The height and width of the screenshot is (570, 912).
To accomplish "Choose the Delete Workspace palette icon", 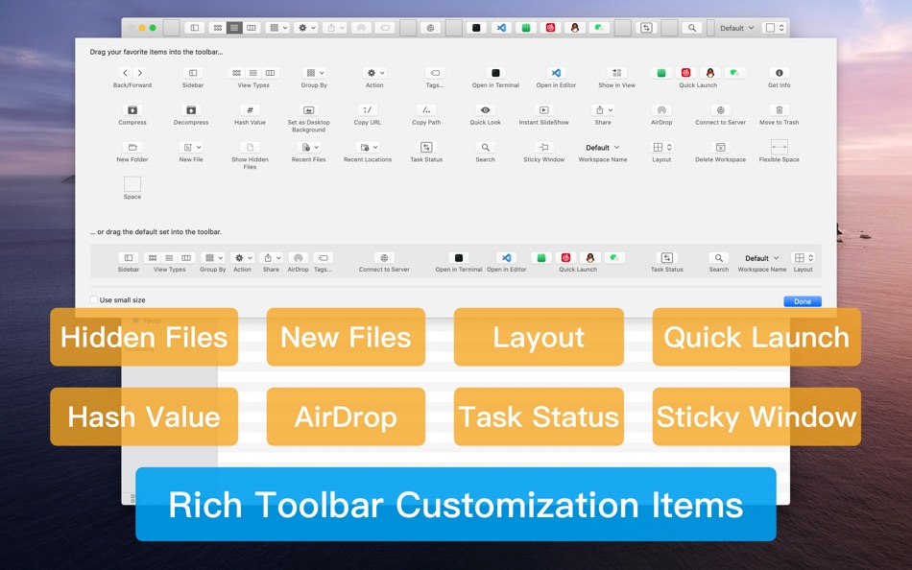I will coord(720,147).
